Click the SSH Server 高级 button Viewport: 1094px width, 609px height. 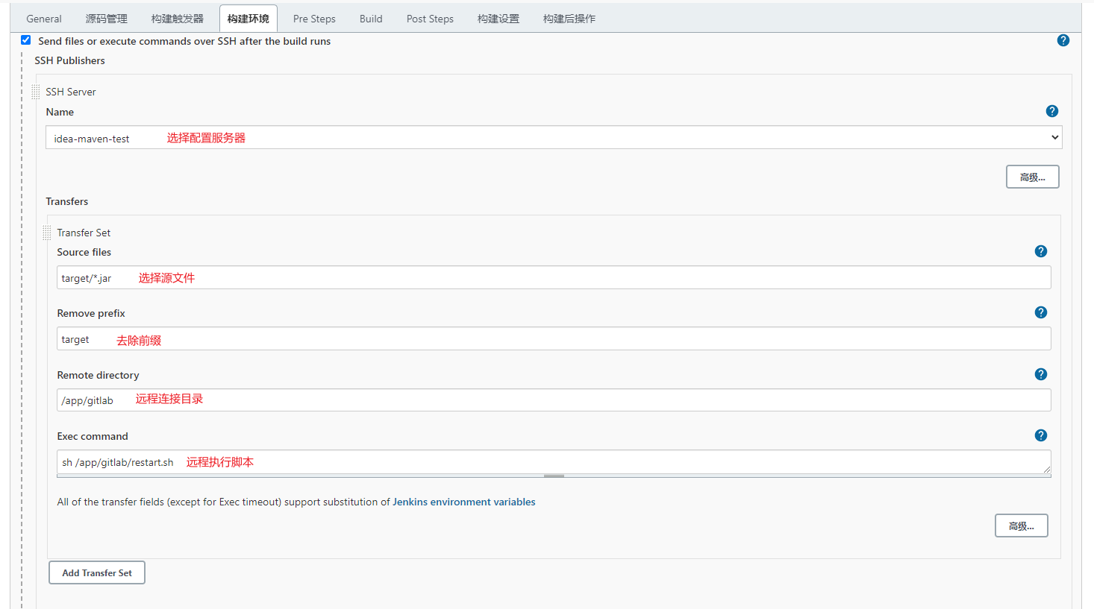pyautogui.click(x=1033, y=177)
